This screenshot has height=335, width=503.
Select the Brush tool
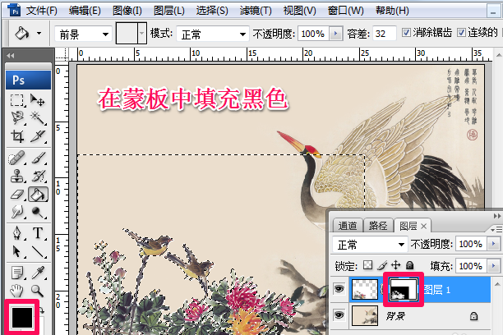point(38,158)
